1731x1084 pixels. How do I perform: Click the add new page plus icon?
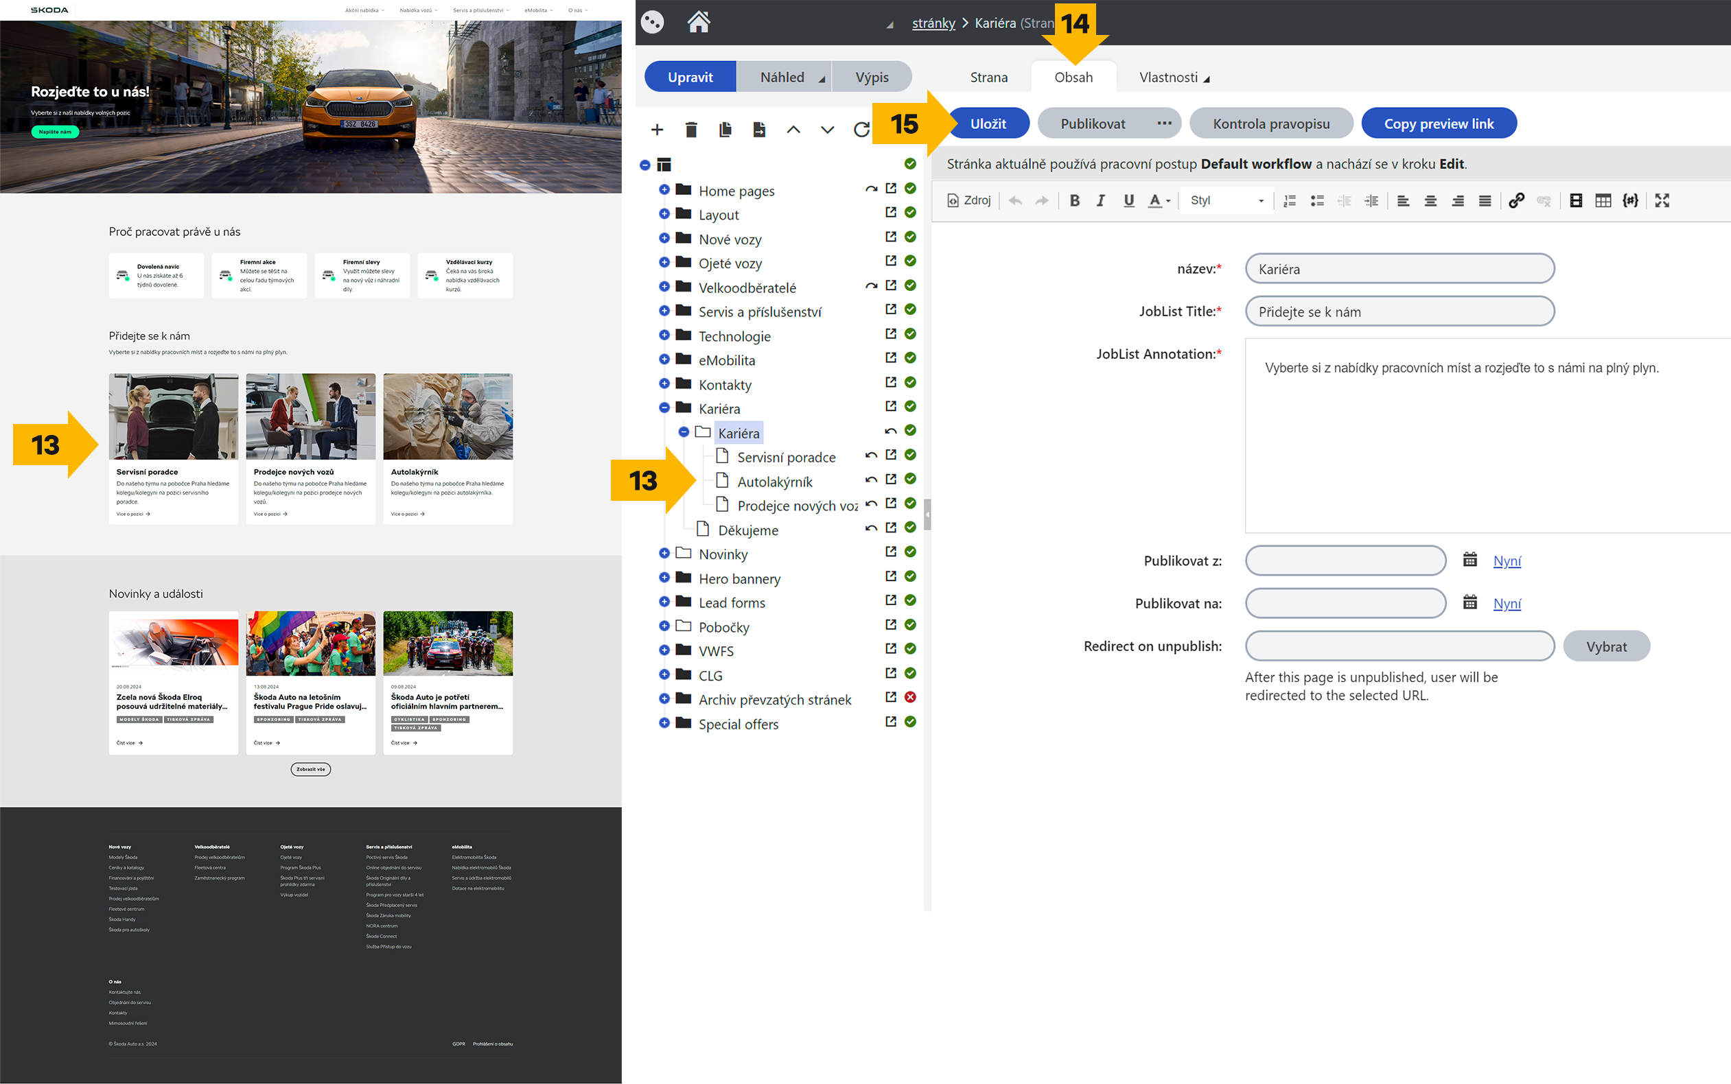coord(657,130)
